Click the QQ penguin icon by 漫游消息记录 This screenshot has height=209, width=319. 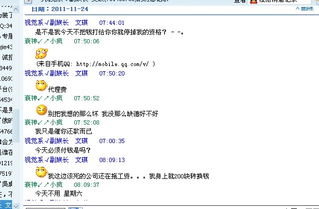[254, 1]
